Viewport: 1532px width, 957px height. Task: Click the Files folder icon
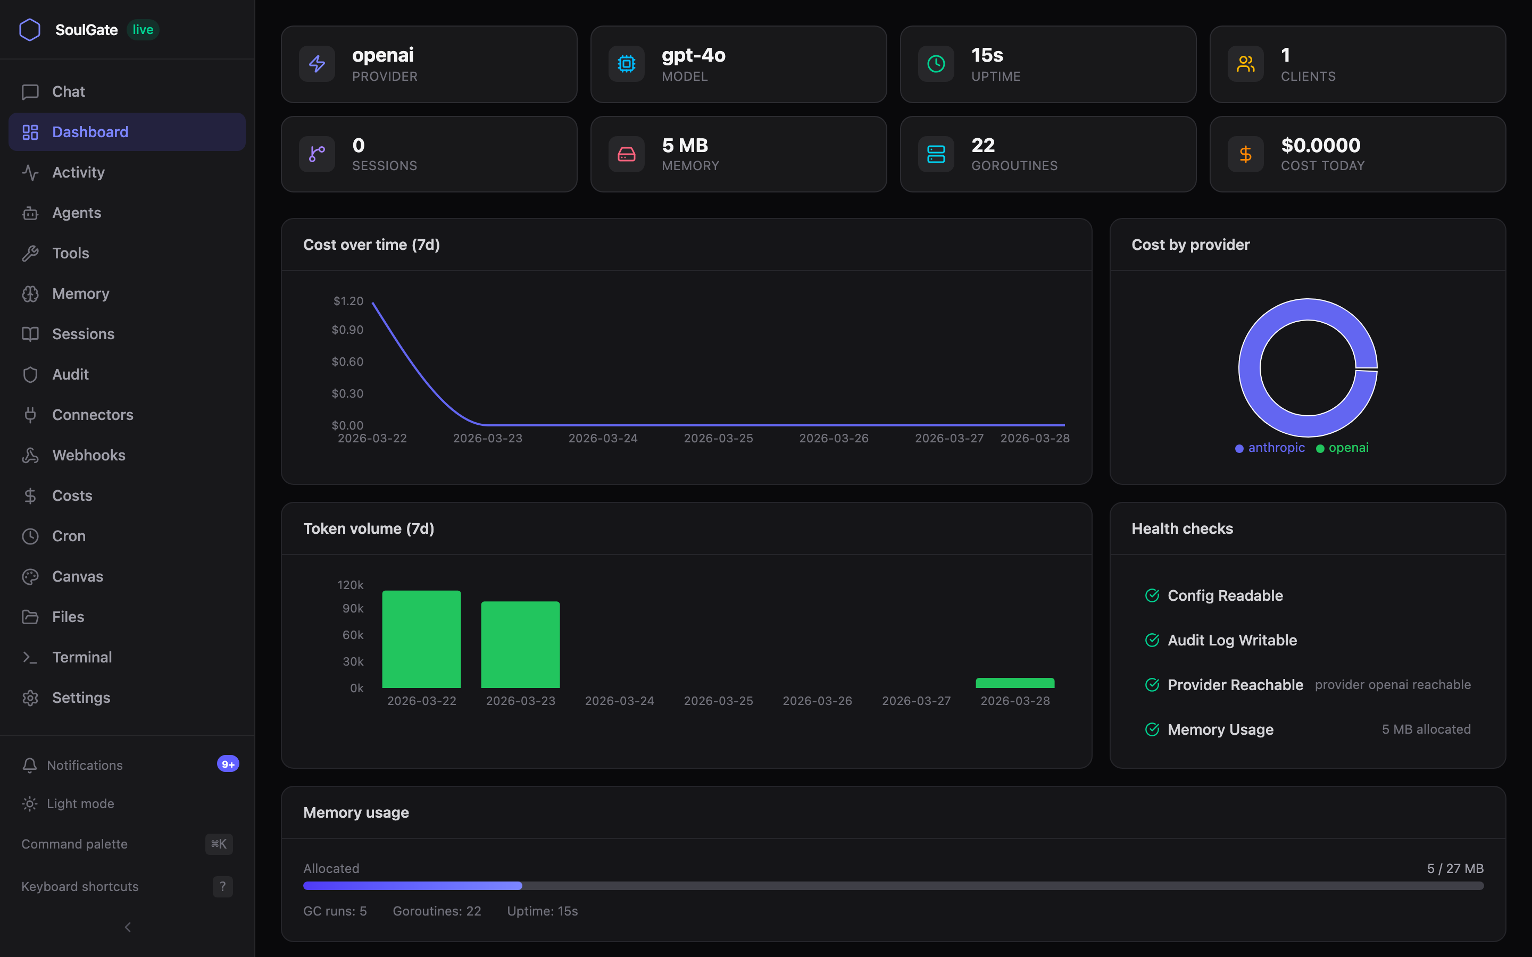coord(30,617)
